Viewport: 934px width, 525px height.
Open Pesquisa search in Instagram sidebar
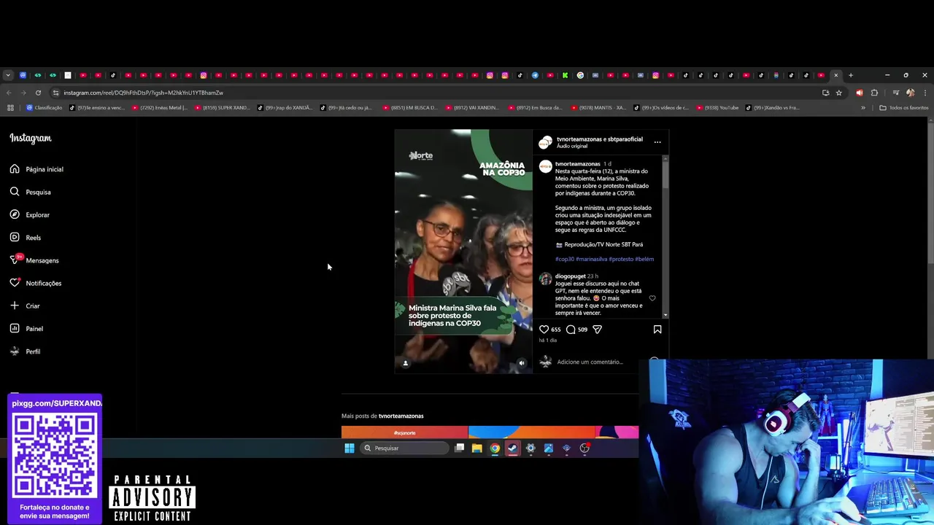[x=31, y=192]
